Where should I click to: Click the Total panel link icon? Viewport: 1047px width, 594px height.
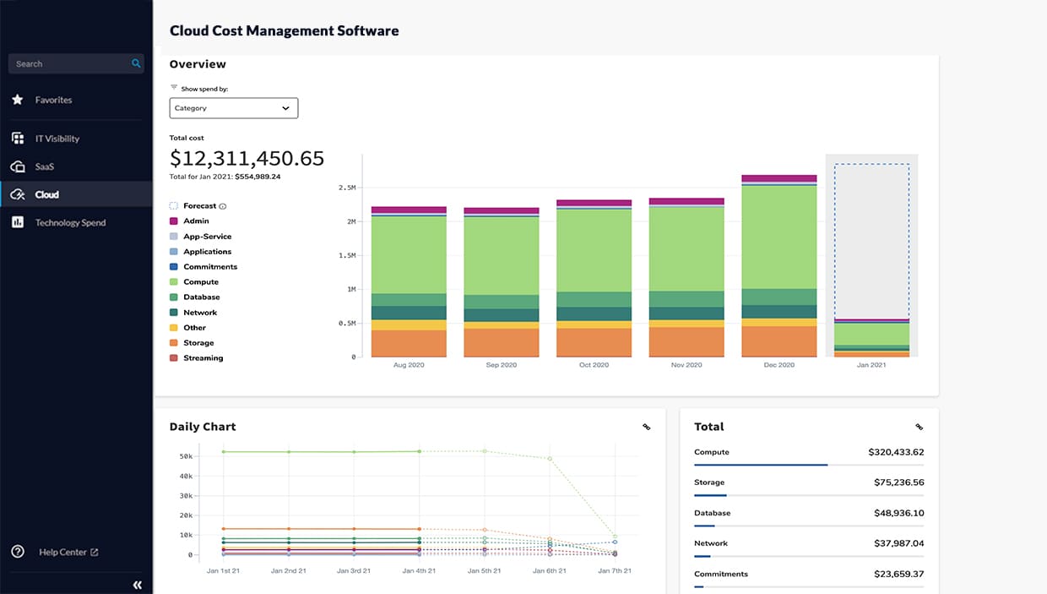(920, 427)
